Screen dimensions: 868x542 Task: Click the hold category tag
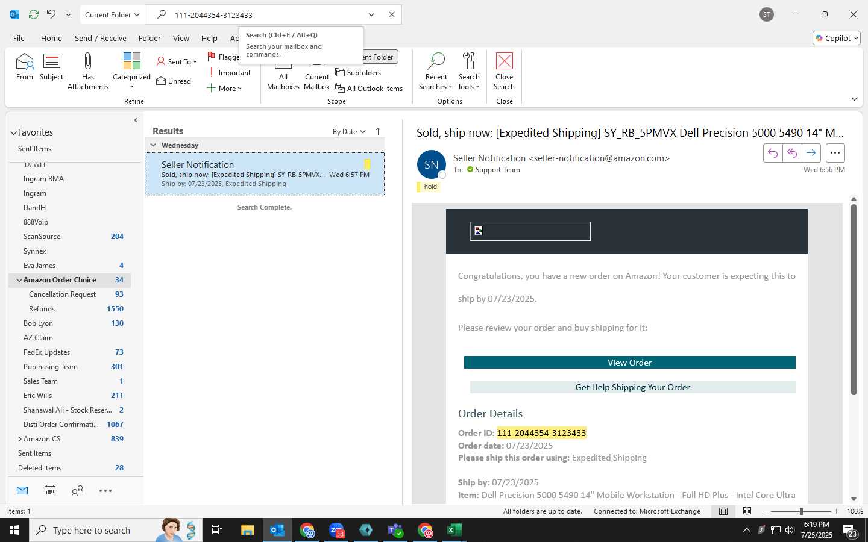pyautogui.click(x=429, y=187)
